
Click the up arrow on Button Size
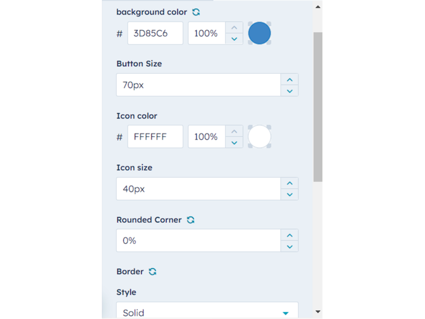pos(290,79)
